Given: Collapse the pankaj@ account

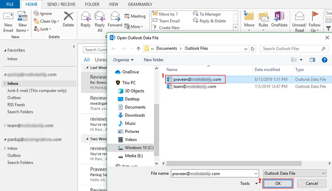Looking at the screenshot, I should pyautogui.click(x=5, y=140).
